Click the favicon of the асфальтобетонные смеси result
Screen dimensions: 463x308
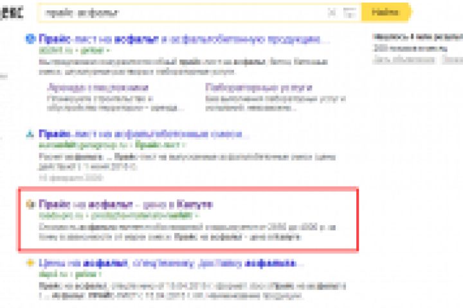pos(30,134)
